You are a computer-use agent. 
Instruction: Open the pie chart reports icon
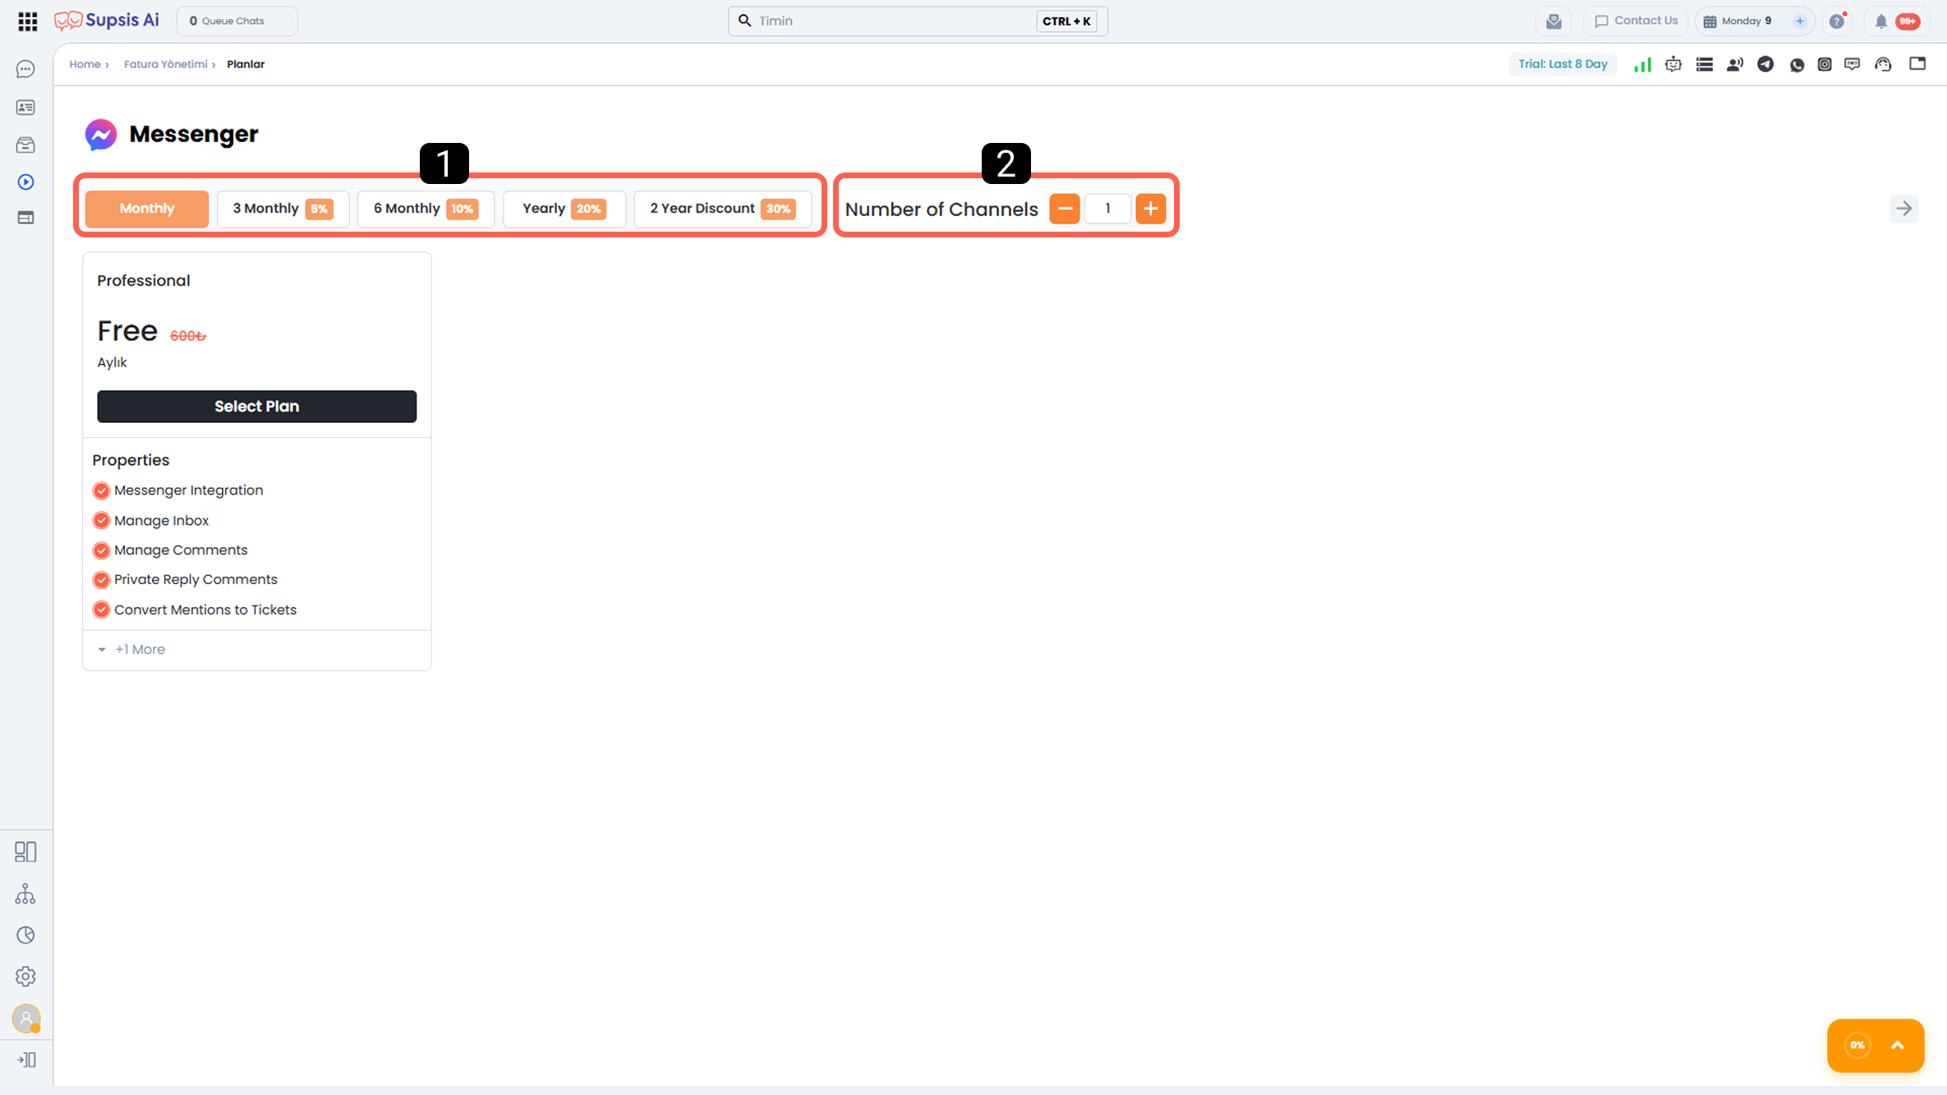coord(25,935)
